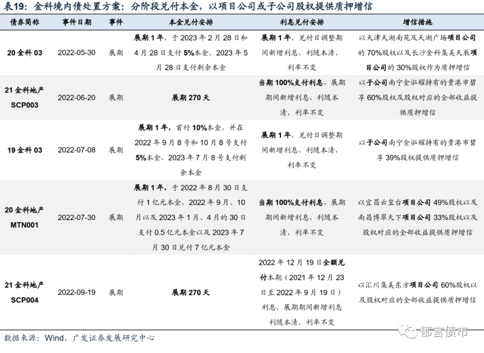Click the "事件日期" column header
This screenshot has width=484, height=353.
pos(77,22)
